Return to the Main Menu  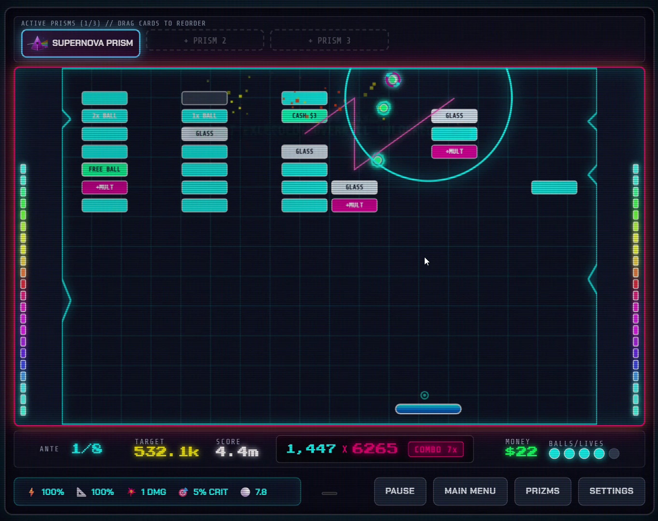(x=470, y=491)
